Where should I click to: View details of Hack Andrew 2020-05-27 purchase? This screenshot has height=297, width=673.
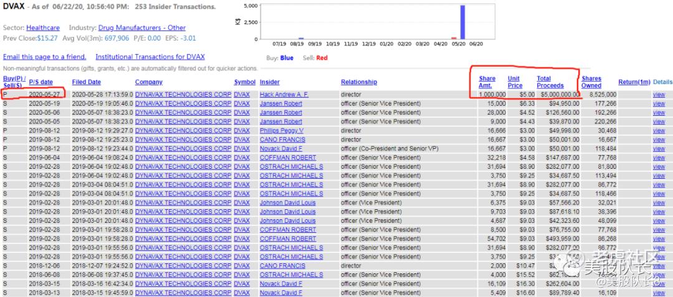[x=659, y=94]
